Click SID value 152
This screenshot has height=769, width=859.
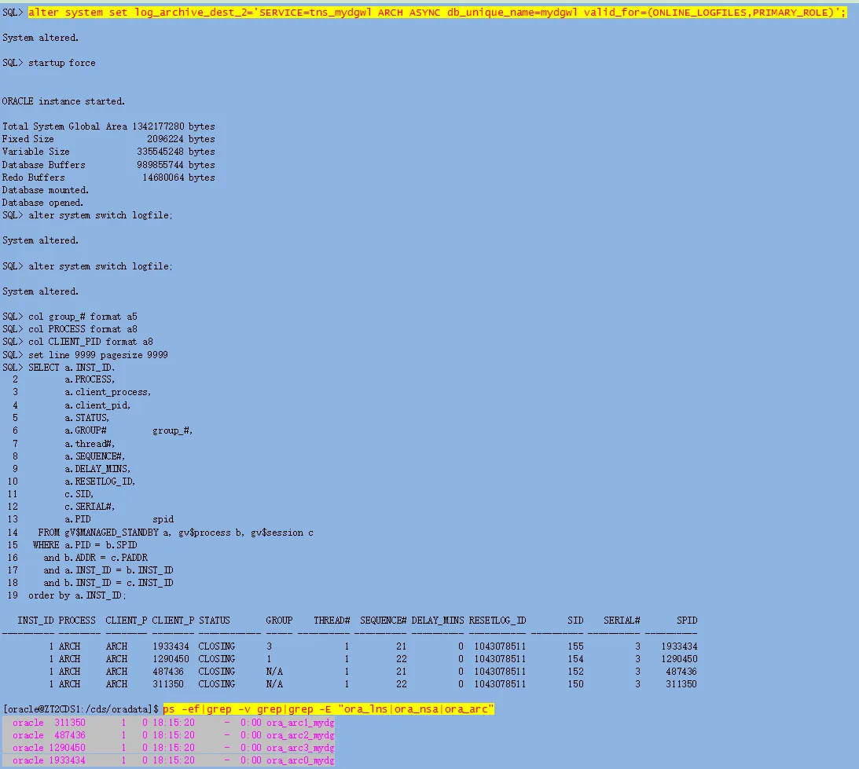pyautogui.click(x=576, y=672)
